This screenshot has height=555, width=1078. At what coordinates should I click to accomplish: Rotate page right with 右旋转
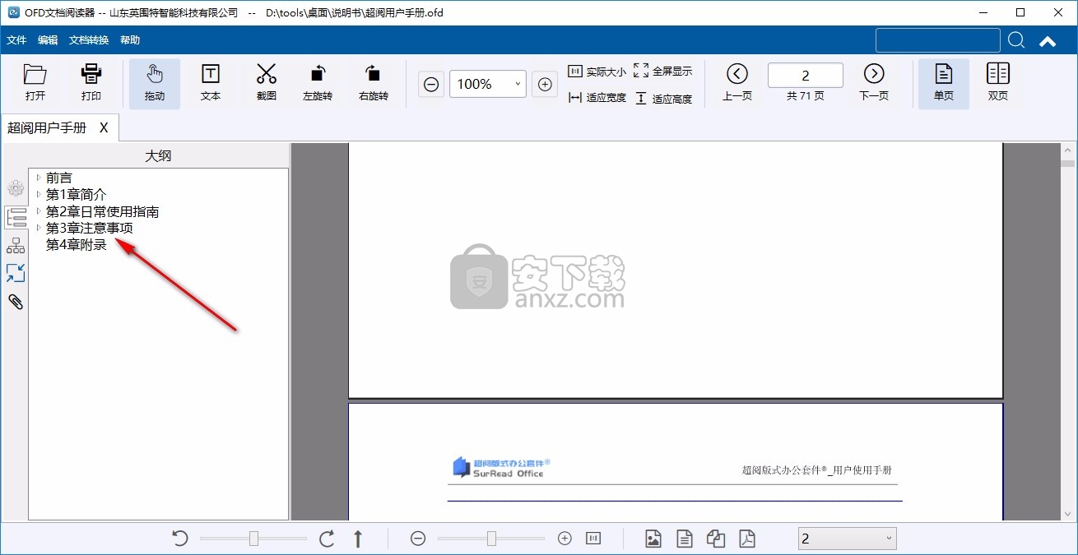coord(374,82)
